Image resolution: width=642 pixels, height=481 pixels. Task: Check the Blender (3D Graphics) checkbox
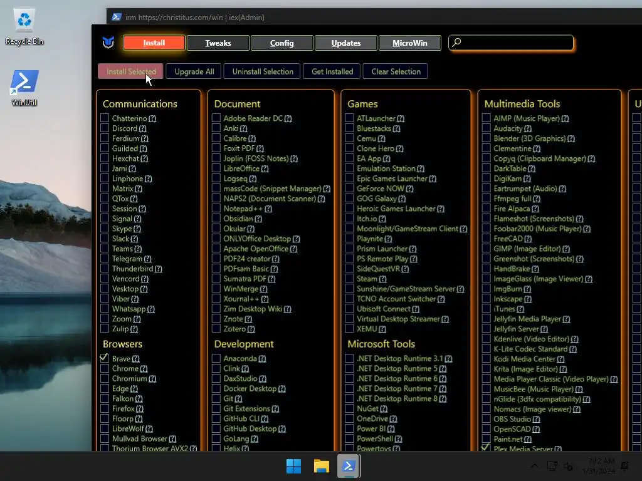(x=486, y=138)
